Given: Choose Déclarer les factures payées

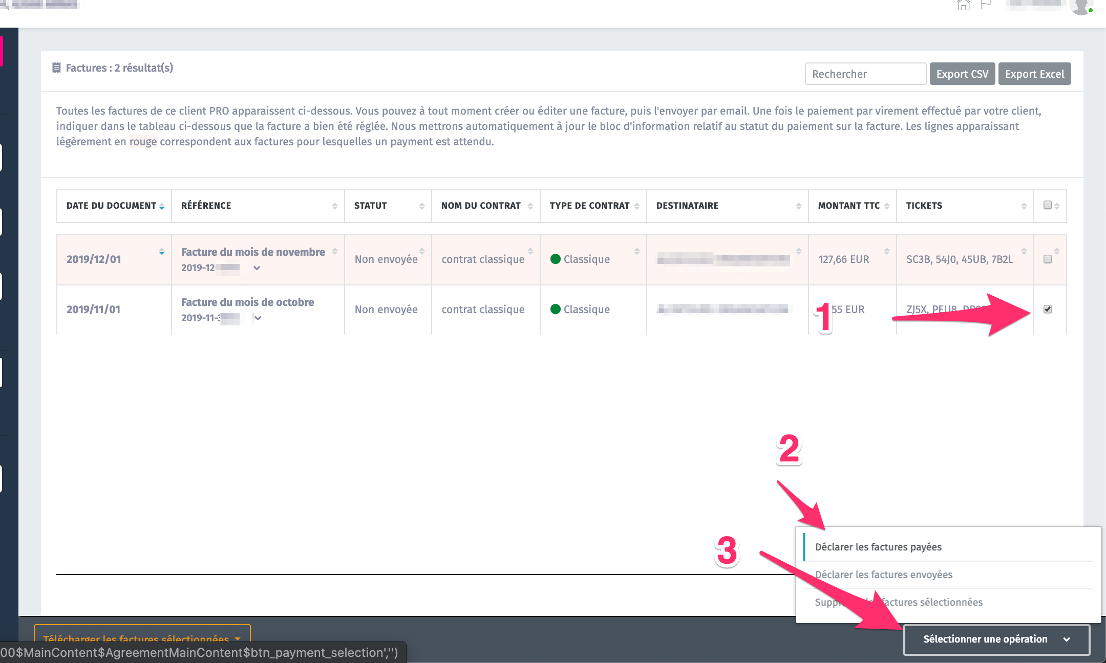Looking at the screenshot, I should pyautogui.click(x=878, y=547).
